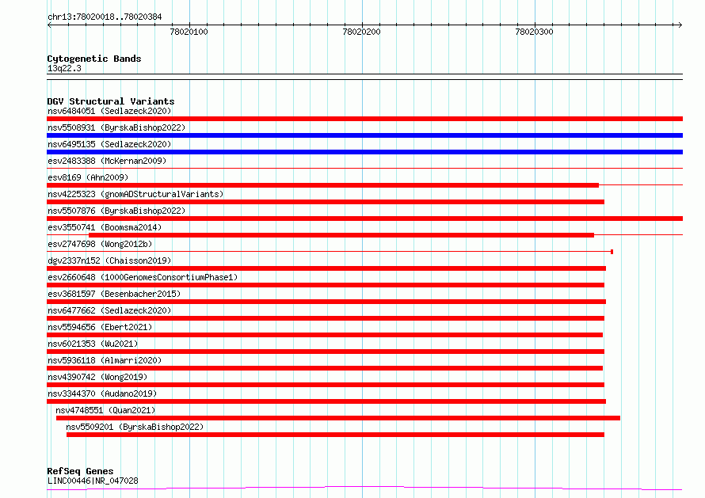
Task: Click the red bar for nsv6021353
Action: coord(326,352)
